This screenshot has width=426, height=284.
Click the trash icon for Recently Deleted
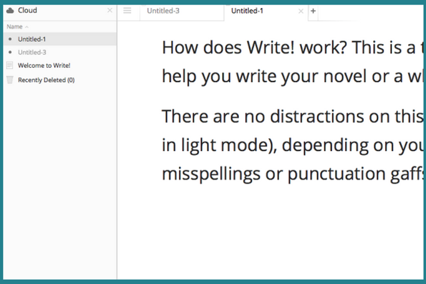pos(10,80)
